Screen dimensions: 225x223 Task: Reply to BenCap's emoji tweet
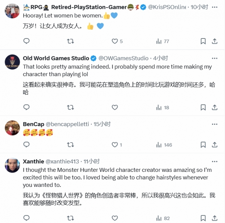coord(27,145)
